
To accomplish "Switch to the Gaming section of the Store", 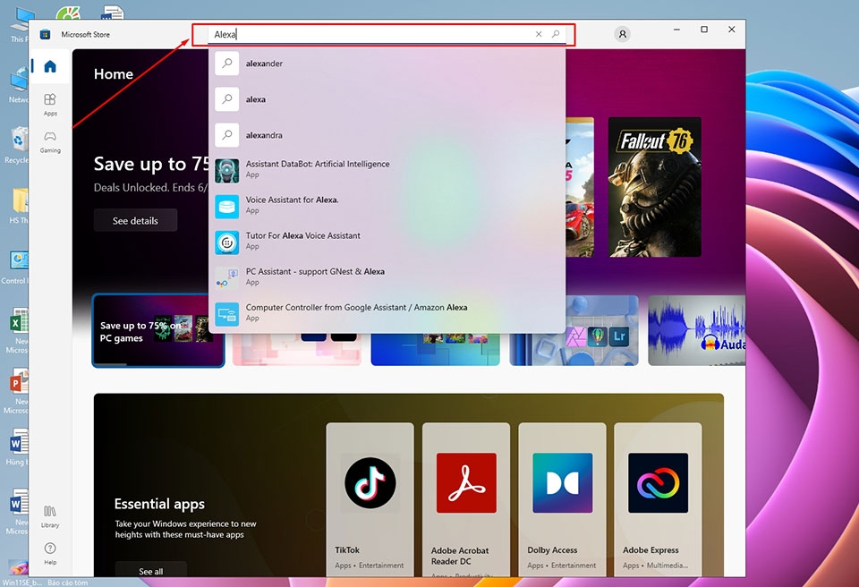I will coord(50,140).
